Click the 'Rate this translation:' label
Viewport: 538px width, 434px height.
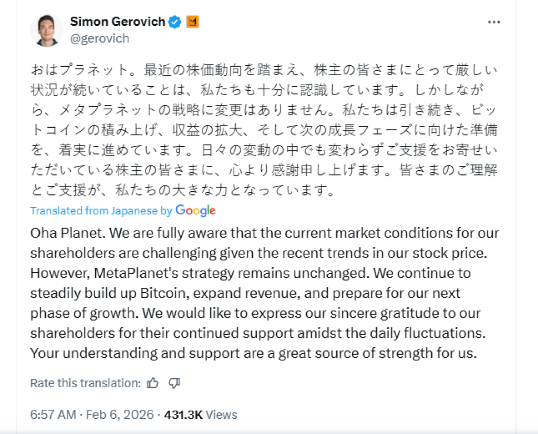click(86, 383)
